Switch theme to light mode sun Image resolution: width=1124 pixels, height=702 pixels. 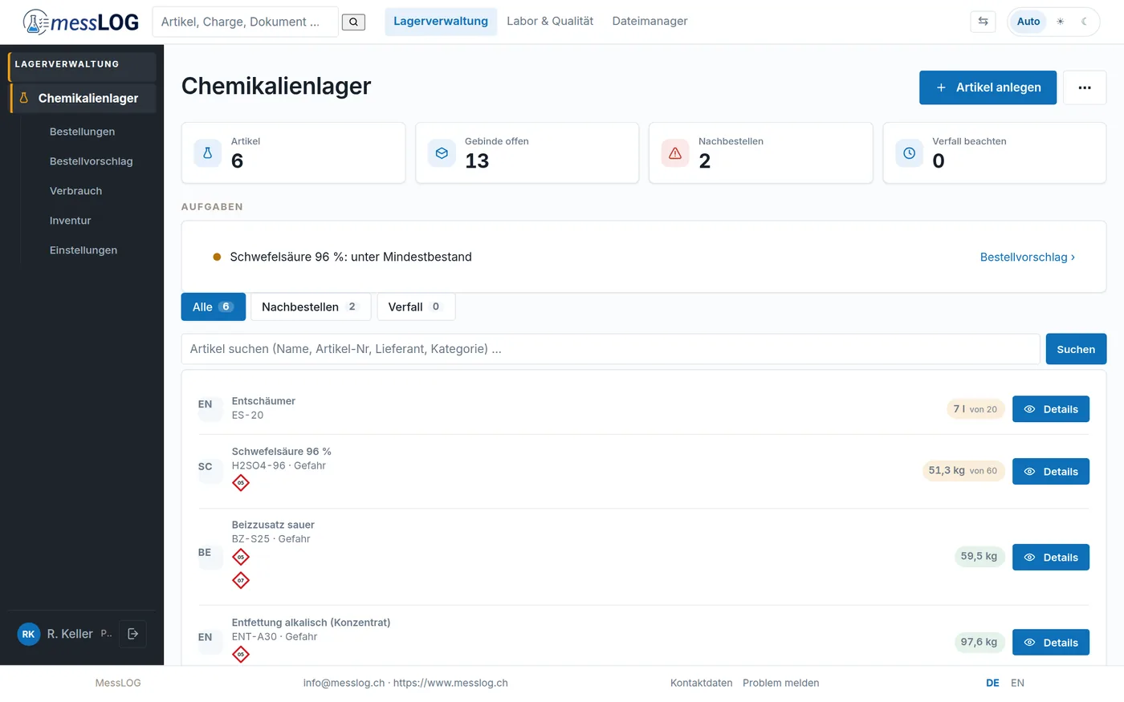(x=1061, y=22)
